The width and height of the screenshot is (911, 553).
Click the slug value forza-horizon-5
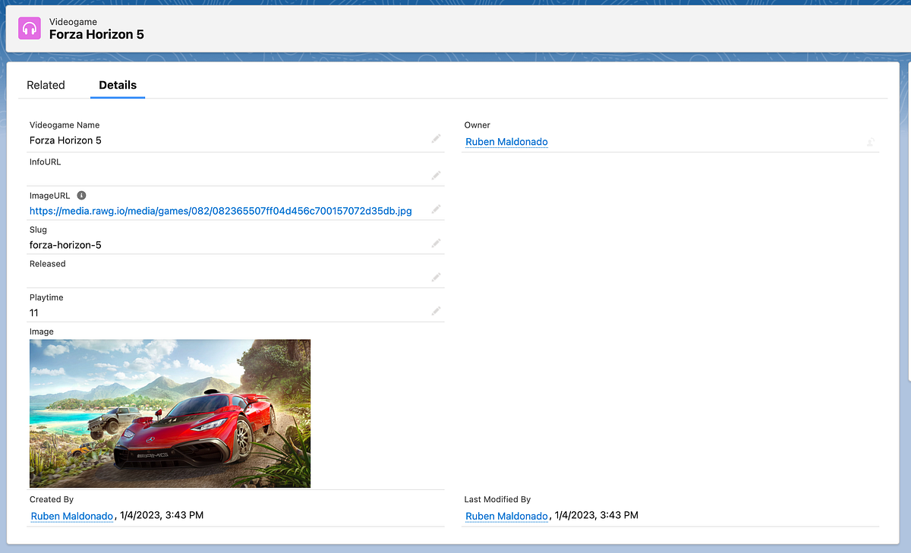[65, 244]
